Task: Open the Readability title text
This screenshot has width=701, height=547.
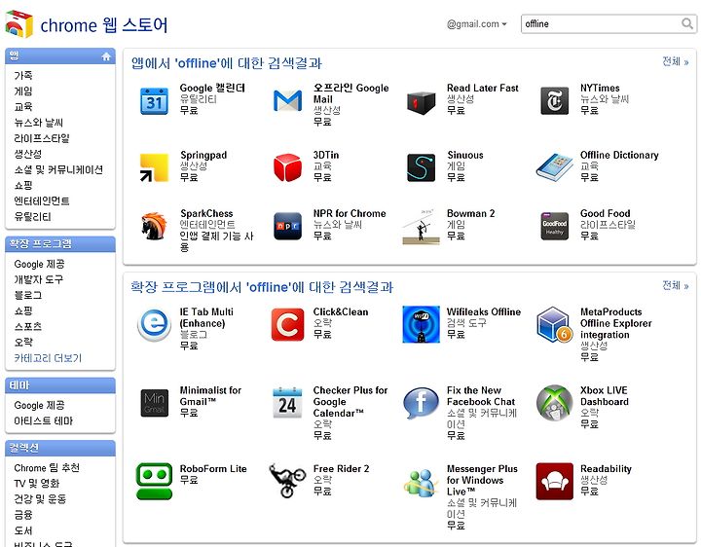Action: [606, 469]
